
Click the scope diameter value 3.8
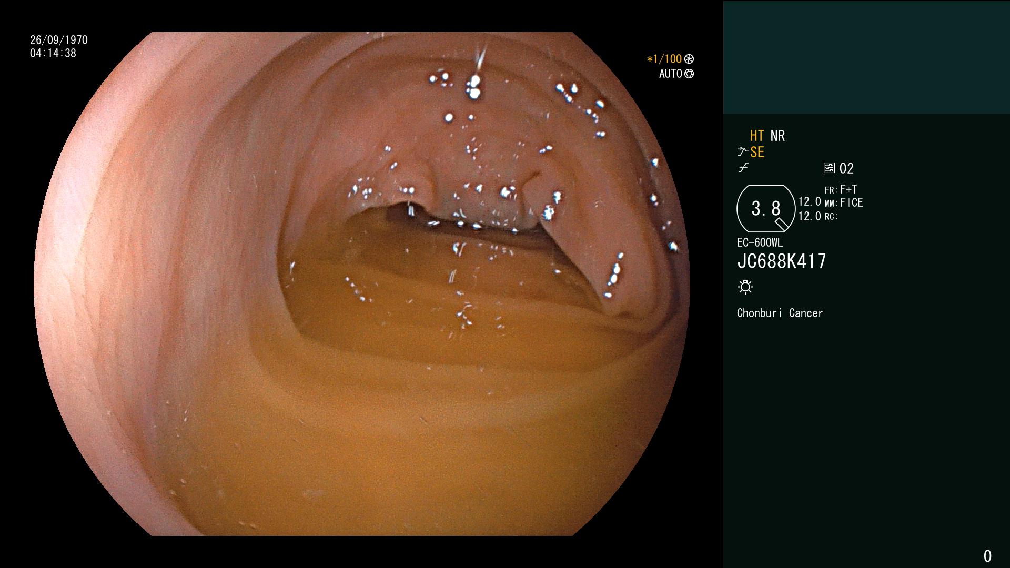(x=766, y=209)
